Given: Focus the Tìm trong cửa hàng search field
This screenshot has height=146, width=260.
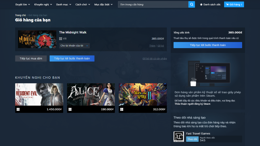Looking at the screenshot, I should click(153, 5).
